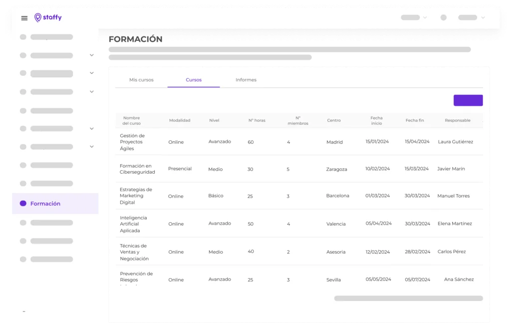Click responsible person Laura Gutiérrez
The image size is (511, 323).
coord(455,142)
